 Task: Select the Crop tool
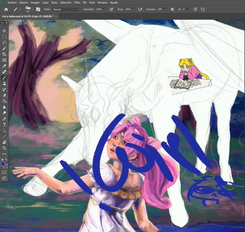pyautogui.click(x=4, y=54)
